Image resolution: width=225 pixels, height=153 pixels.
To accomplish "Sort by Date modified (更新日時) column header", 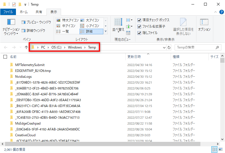I will coord(148,57).
